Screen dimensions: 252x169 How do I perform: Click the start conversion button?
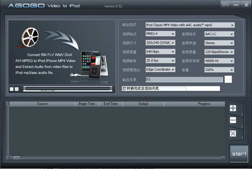click(239, 154)
